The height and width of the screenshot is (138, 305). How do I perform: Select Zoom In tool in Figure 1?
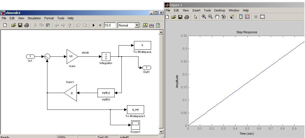coord(204,17)
